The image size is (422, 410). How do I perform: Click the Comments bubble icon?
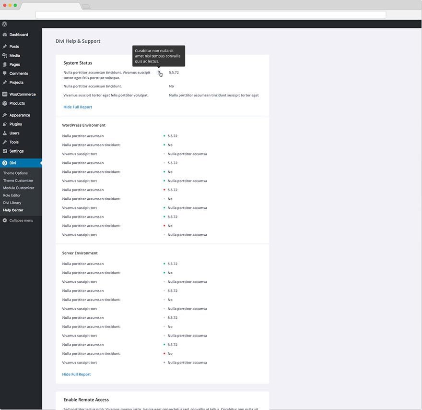(x=5, y=73)
